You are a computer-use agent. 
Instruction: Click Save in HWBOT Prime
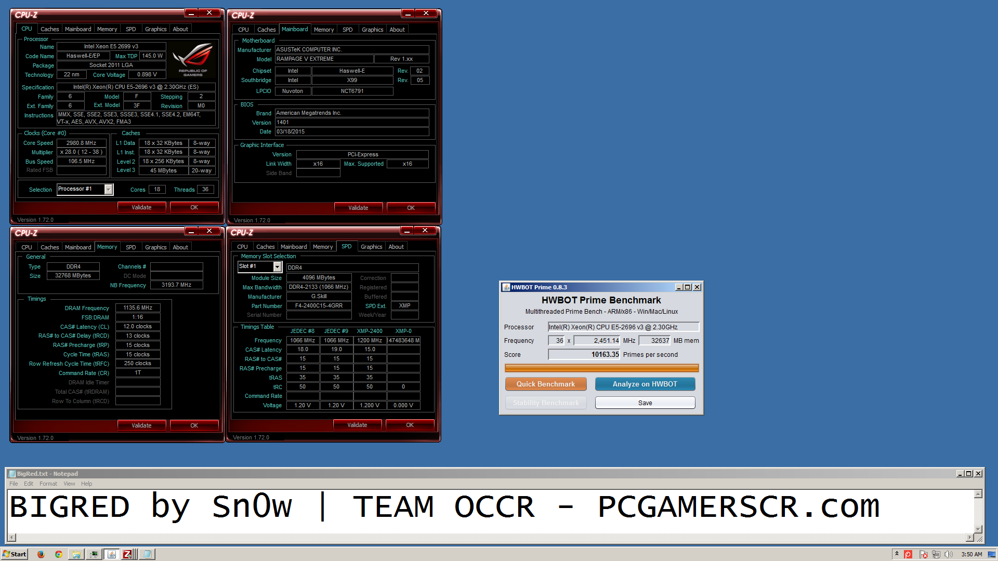(645, 403)
